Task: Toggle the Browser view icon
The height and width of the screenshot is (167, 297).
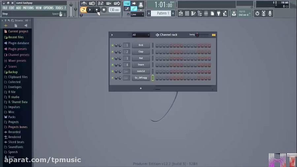Action: pos(200,14)
